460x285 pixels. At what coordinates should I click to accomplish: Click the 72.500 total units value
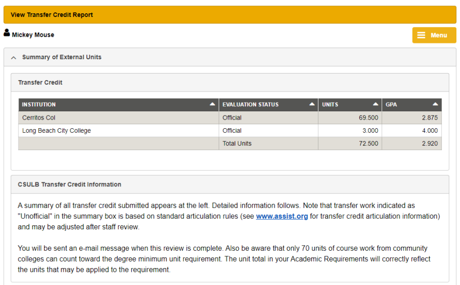tap(368, 144)
